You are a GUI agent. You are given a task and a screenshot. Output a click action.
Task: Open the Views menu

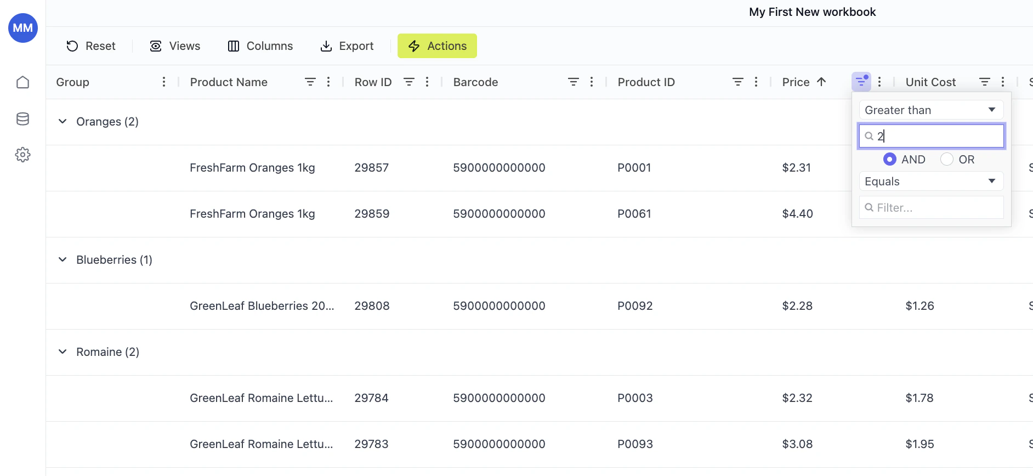point(175,46)
